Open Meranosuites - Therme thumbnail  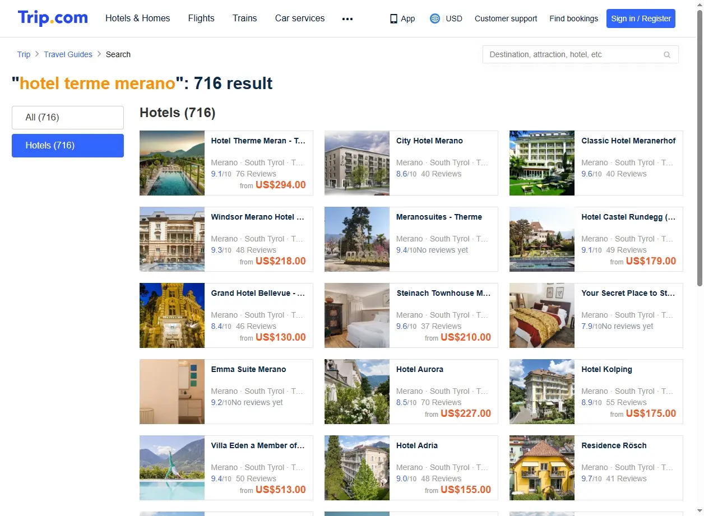click(x=357, y=239)
